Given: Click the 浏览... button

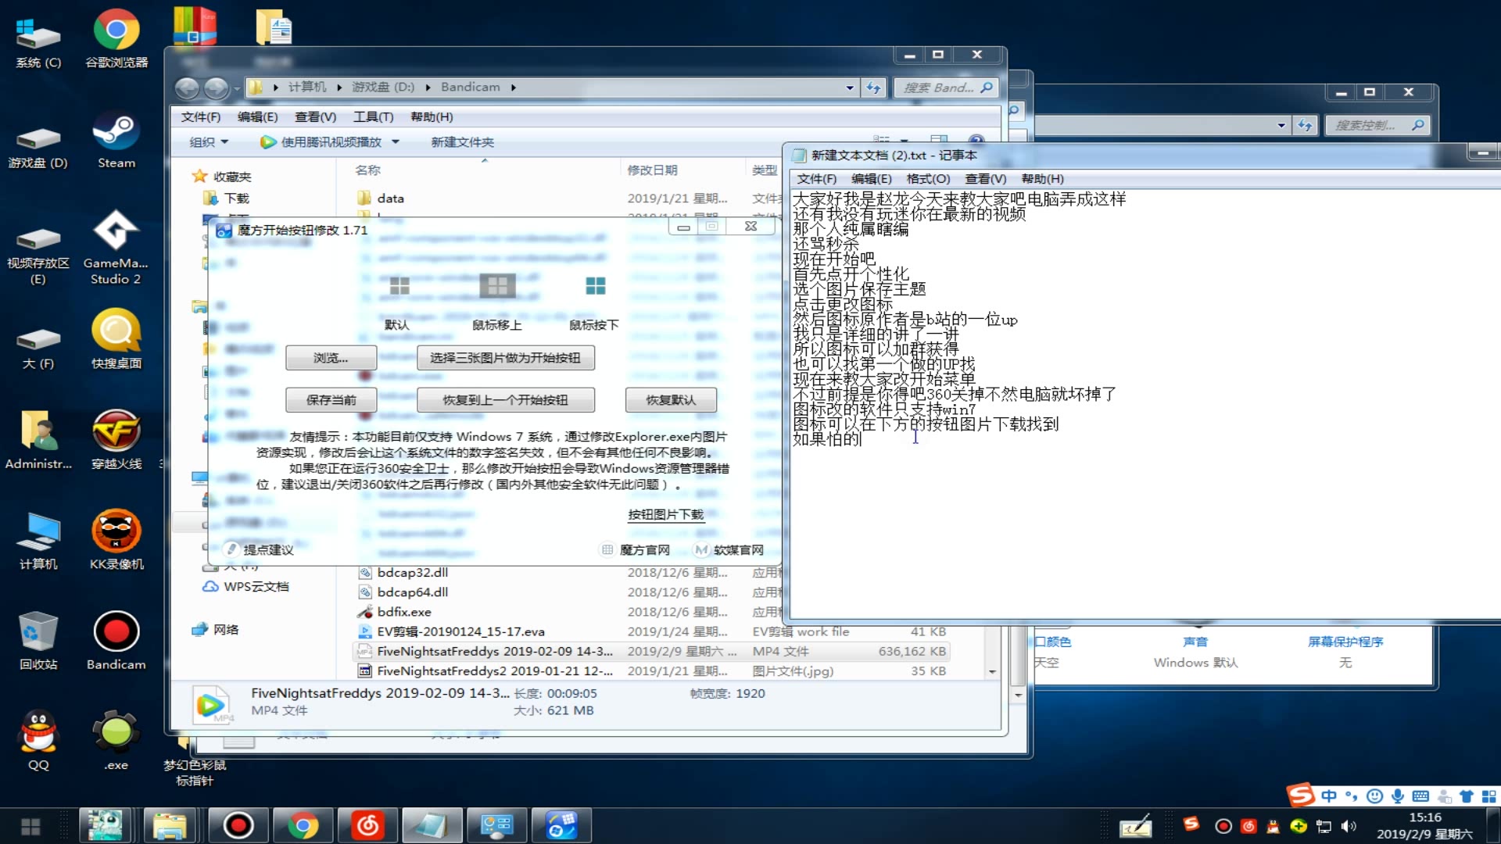Looking at the screenshot, I should (331, 358).
